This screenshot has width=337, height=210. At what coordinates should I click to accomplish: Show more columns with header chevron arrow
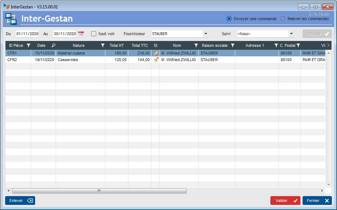coord(328,45)
